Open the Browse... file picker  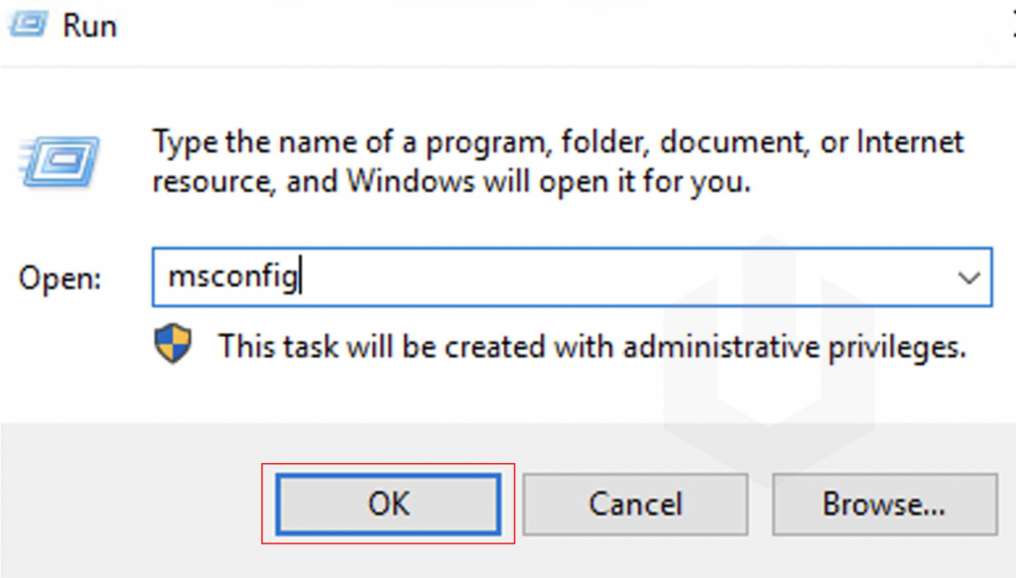pos(884,504)
